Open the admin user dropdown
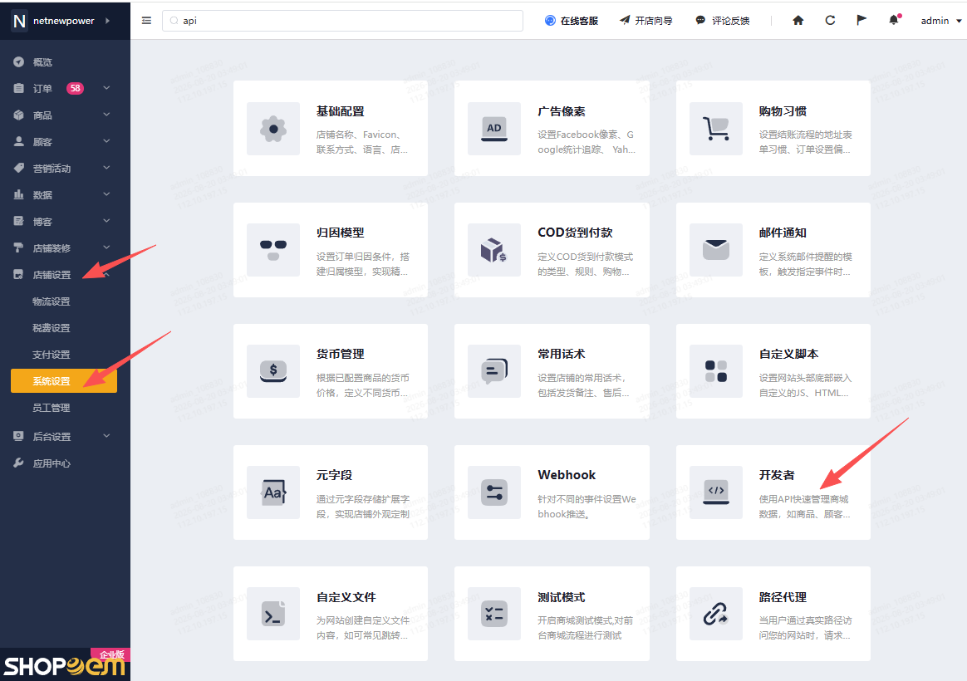The width and height of the screenshot is (967, 681). (x=941, y=20)
